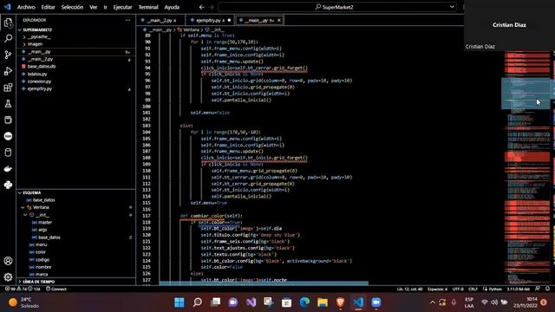Open the database cylinder view
555x312 pixels.
[8, 153]
